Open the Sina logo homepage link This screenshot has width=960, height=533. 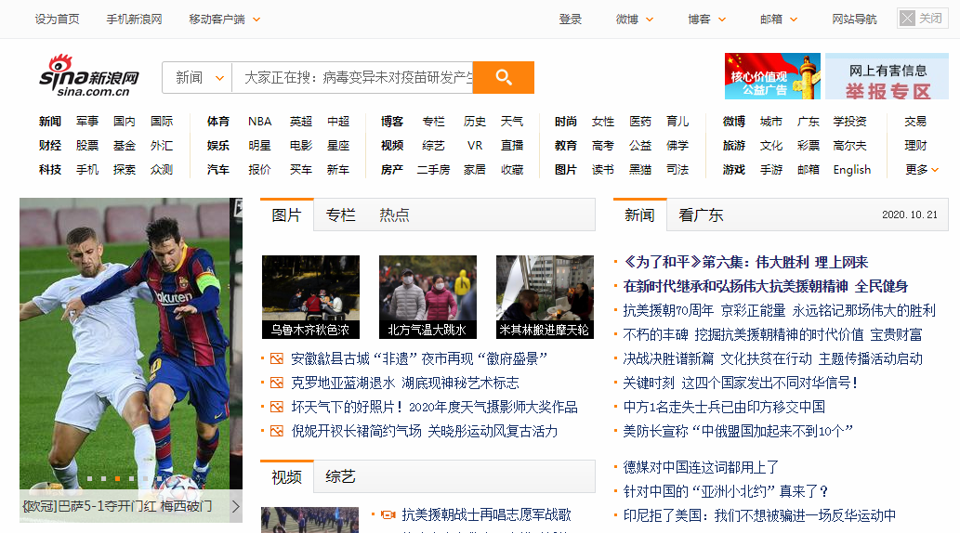[x=89, y=76]
